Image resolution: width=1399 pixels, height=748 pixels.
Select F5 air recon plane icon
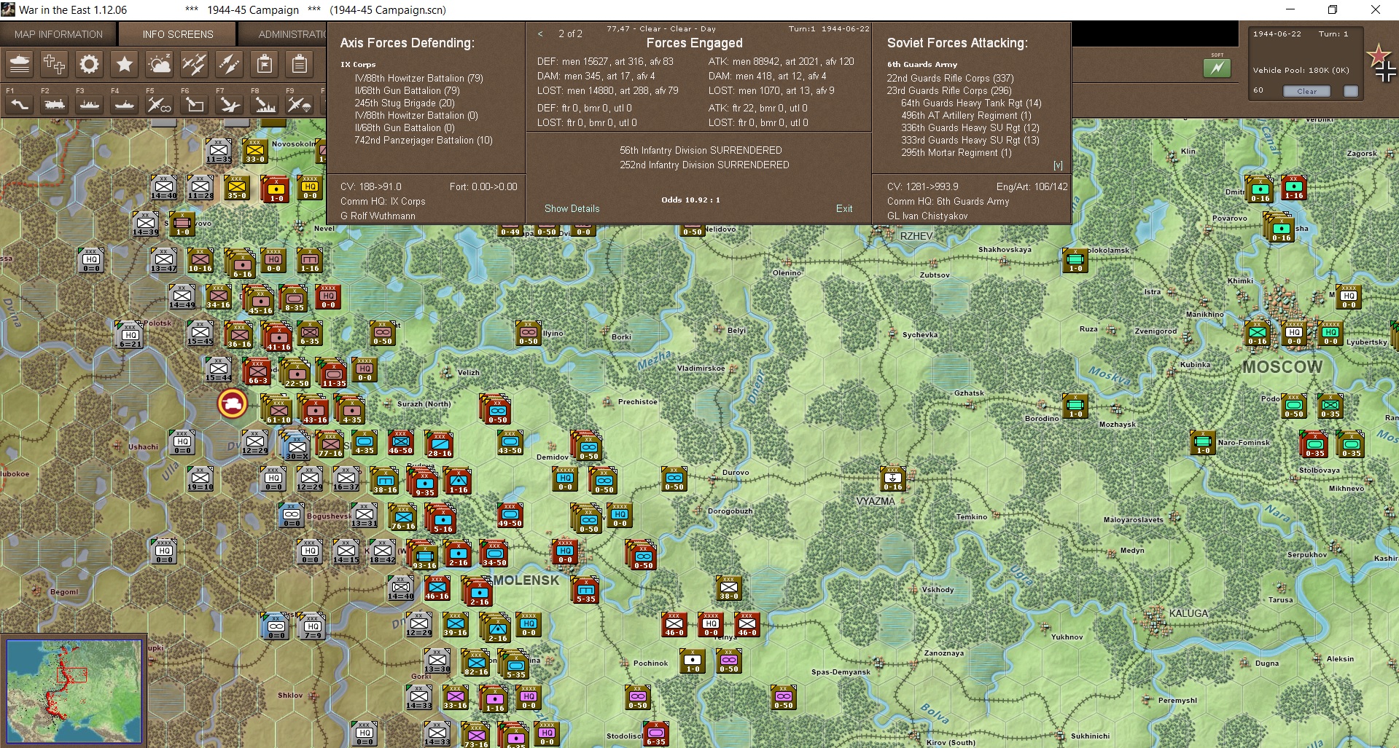(x=160, y=105)
